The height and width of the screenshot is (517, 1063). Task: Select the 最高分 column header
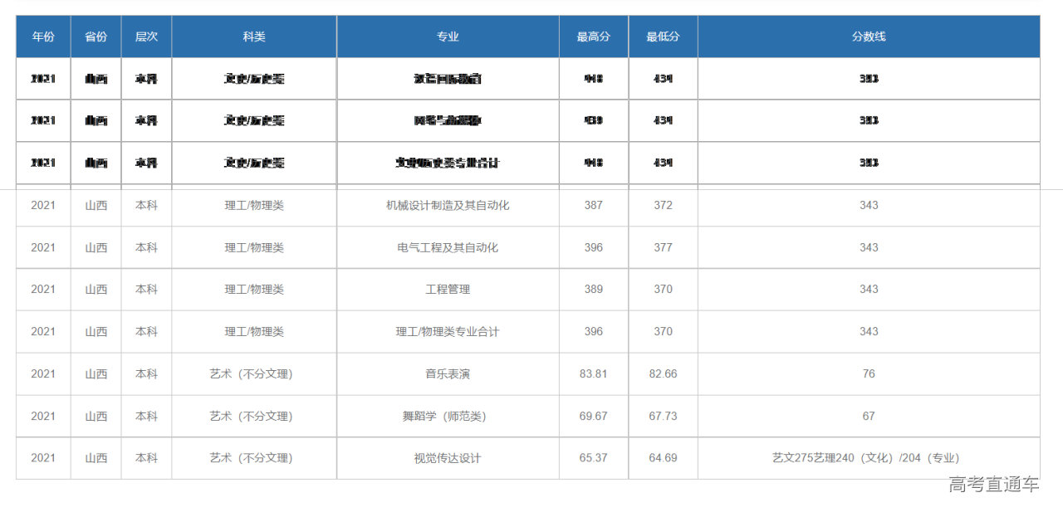coord(593,37)
